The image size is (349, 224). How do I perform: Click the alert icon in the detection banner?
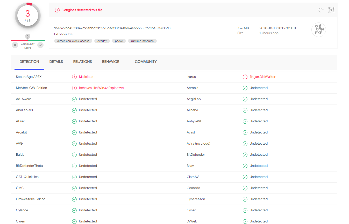click(x=57, y=10)
